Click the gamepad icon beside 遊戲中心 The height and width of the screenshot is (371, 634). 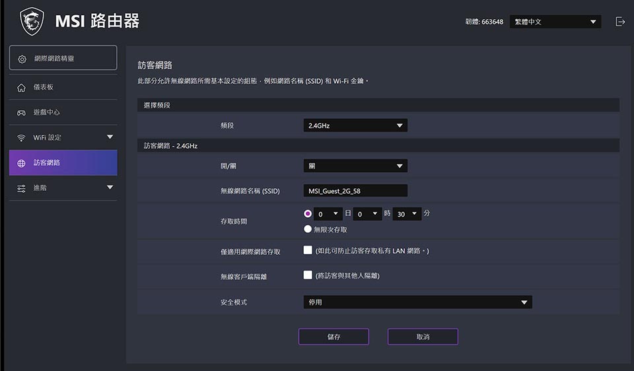pos(21,113)
